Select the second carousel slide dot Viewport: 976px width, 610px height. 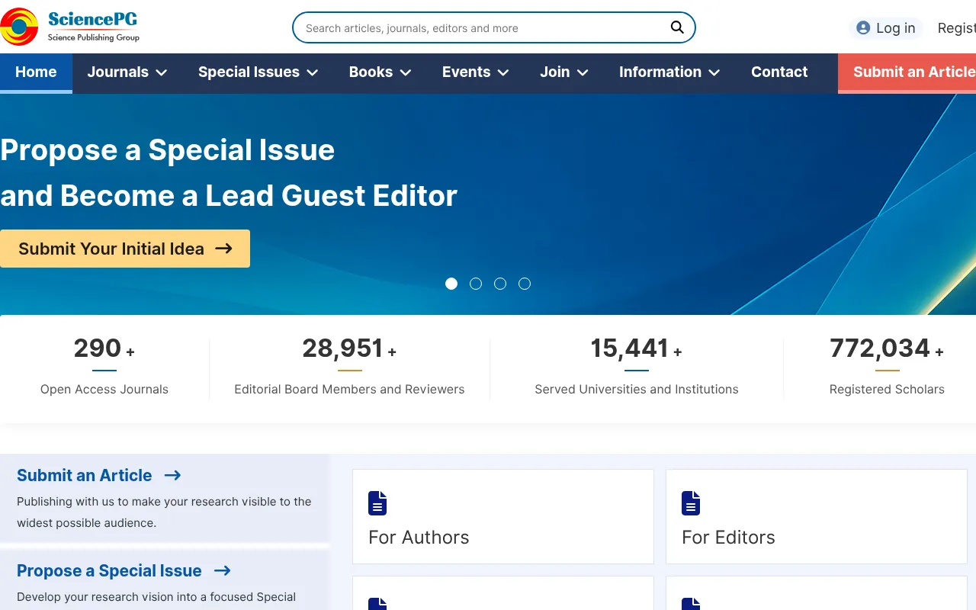[x=476, y=284]
